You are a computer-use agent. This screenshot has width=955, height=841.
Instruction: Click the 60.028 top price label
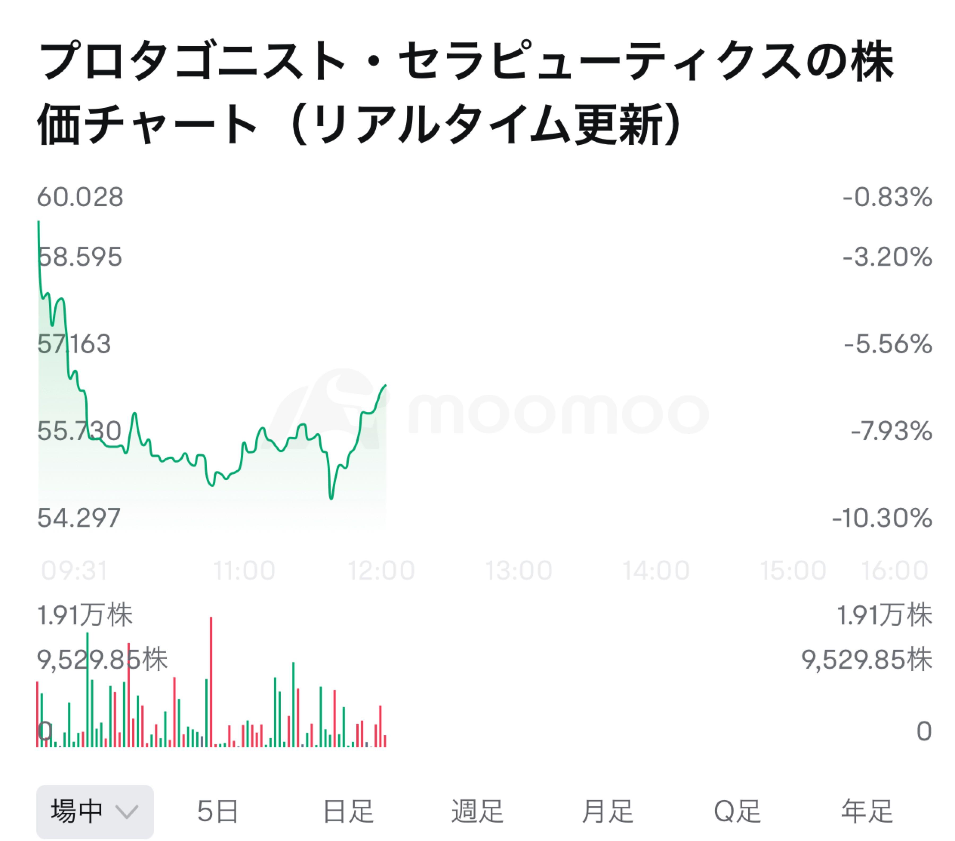coord(80,197)
